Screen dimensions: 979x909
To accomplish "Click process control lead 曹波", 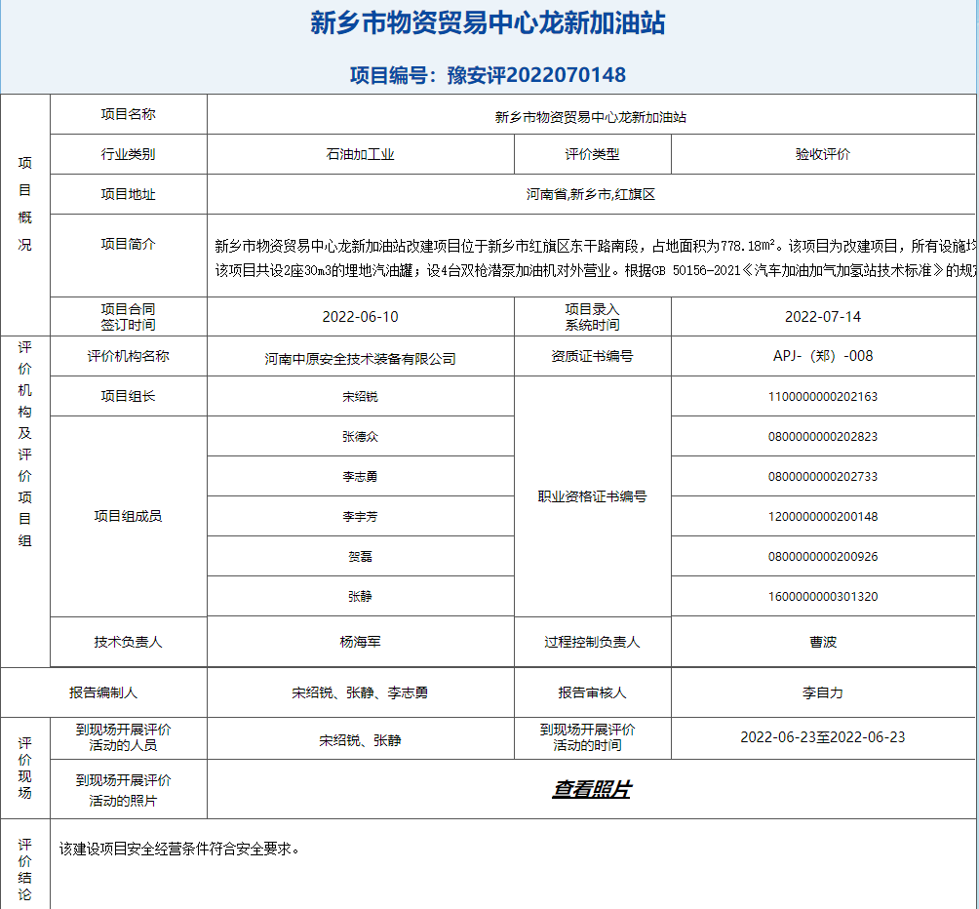I will pos(823,642).
